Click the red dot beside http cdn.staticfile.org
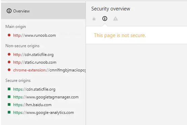 click(x=9, y=54)
